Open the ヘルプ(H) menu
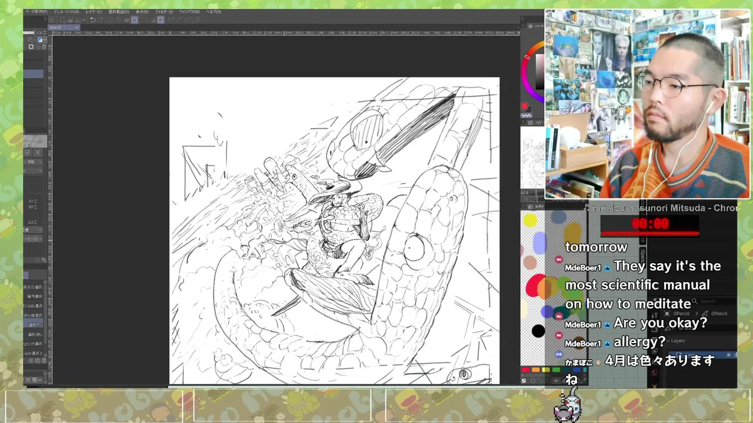Image resolution: width=753 pixels, height=423 pixels. tap(214, 12)
